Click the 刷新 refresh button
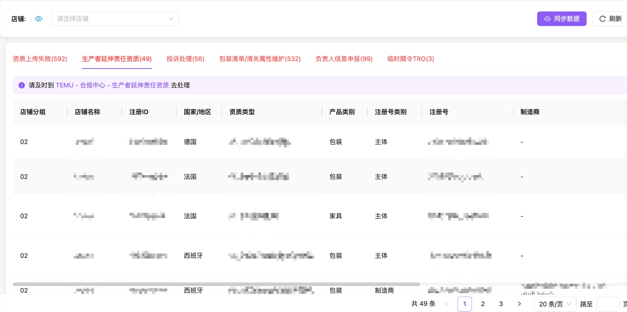The height and width of the screenshot is (312, 627). (610, 19)
